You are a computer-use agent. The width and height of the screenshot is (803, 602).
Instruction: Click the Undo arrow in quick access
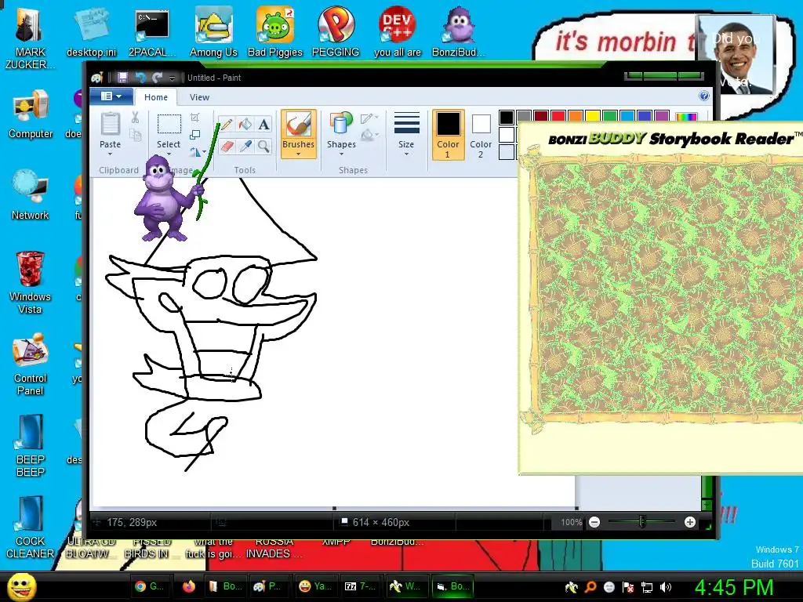click(x=140, y=78)
